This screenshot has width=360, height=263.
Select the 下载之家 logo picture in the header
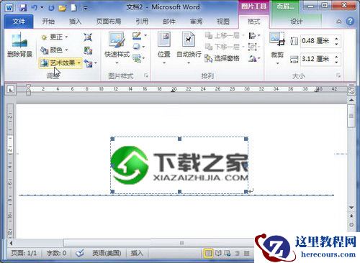pos(179,165)
